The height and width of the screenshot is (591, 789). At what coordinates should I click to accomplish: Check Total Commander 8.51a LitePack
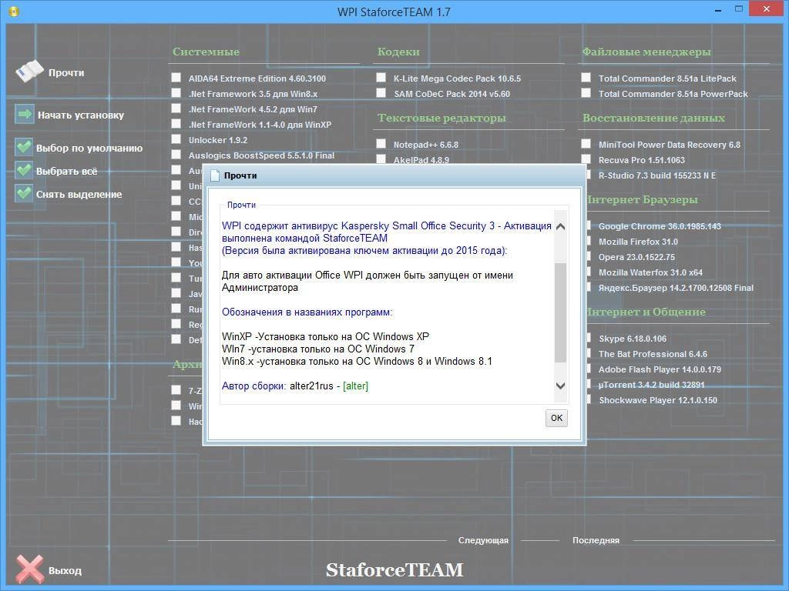pyautogui.click(x=586, y=78)
